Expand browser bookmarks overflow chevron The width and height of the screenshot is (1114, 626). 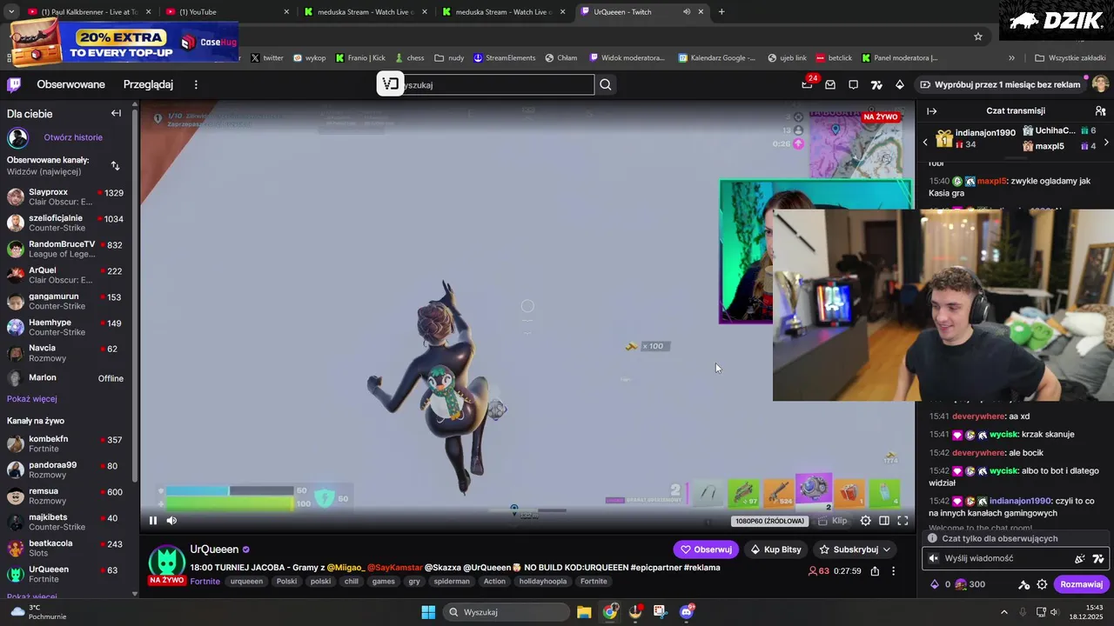click(1011, 58)
